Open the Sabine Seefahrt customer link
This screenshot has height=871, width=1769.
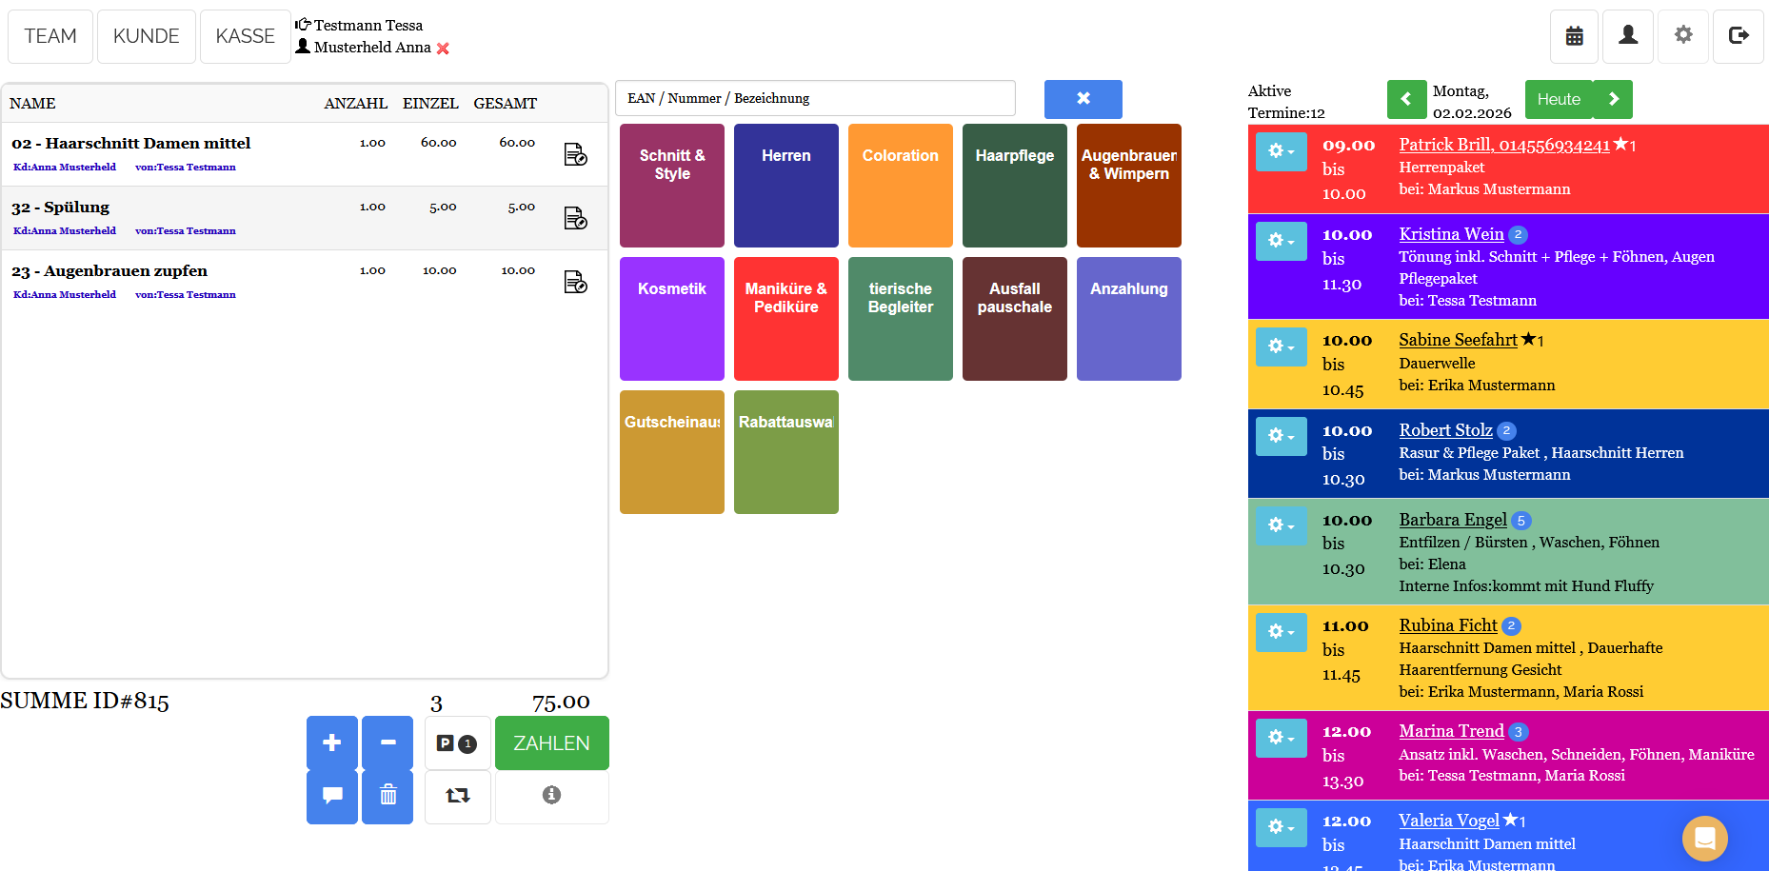click(x=1458, y=340)
